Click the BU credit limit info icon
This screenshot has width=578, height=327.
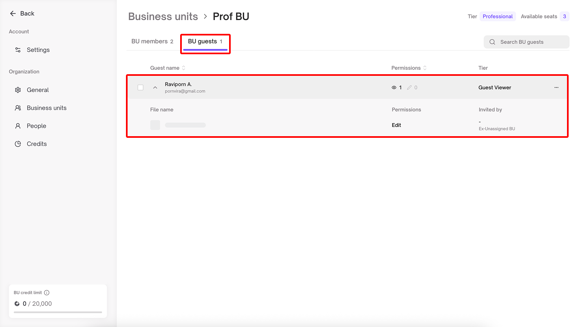[47, 293]
